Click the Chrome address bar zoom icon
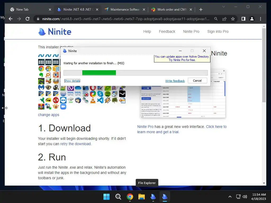271x203 pixels. pyautogui.click(x=216, y=19)
